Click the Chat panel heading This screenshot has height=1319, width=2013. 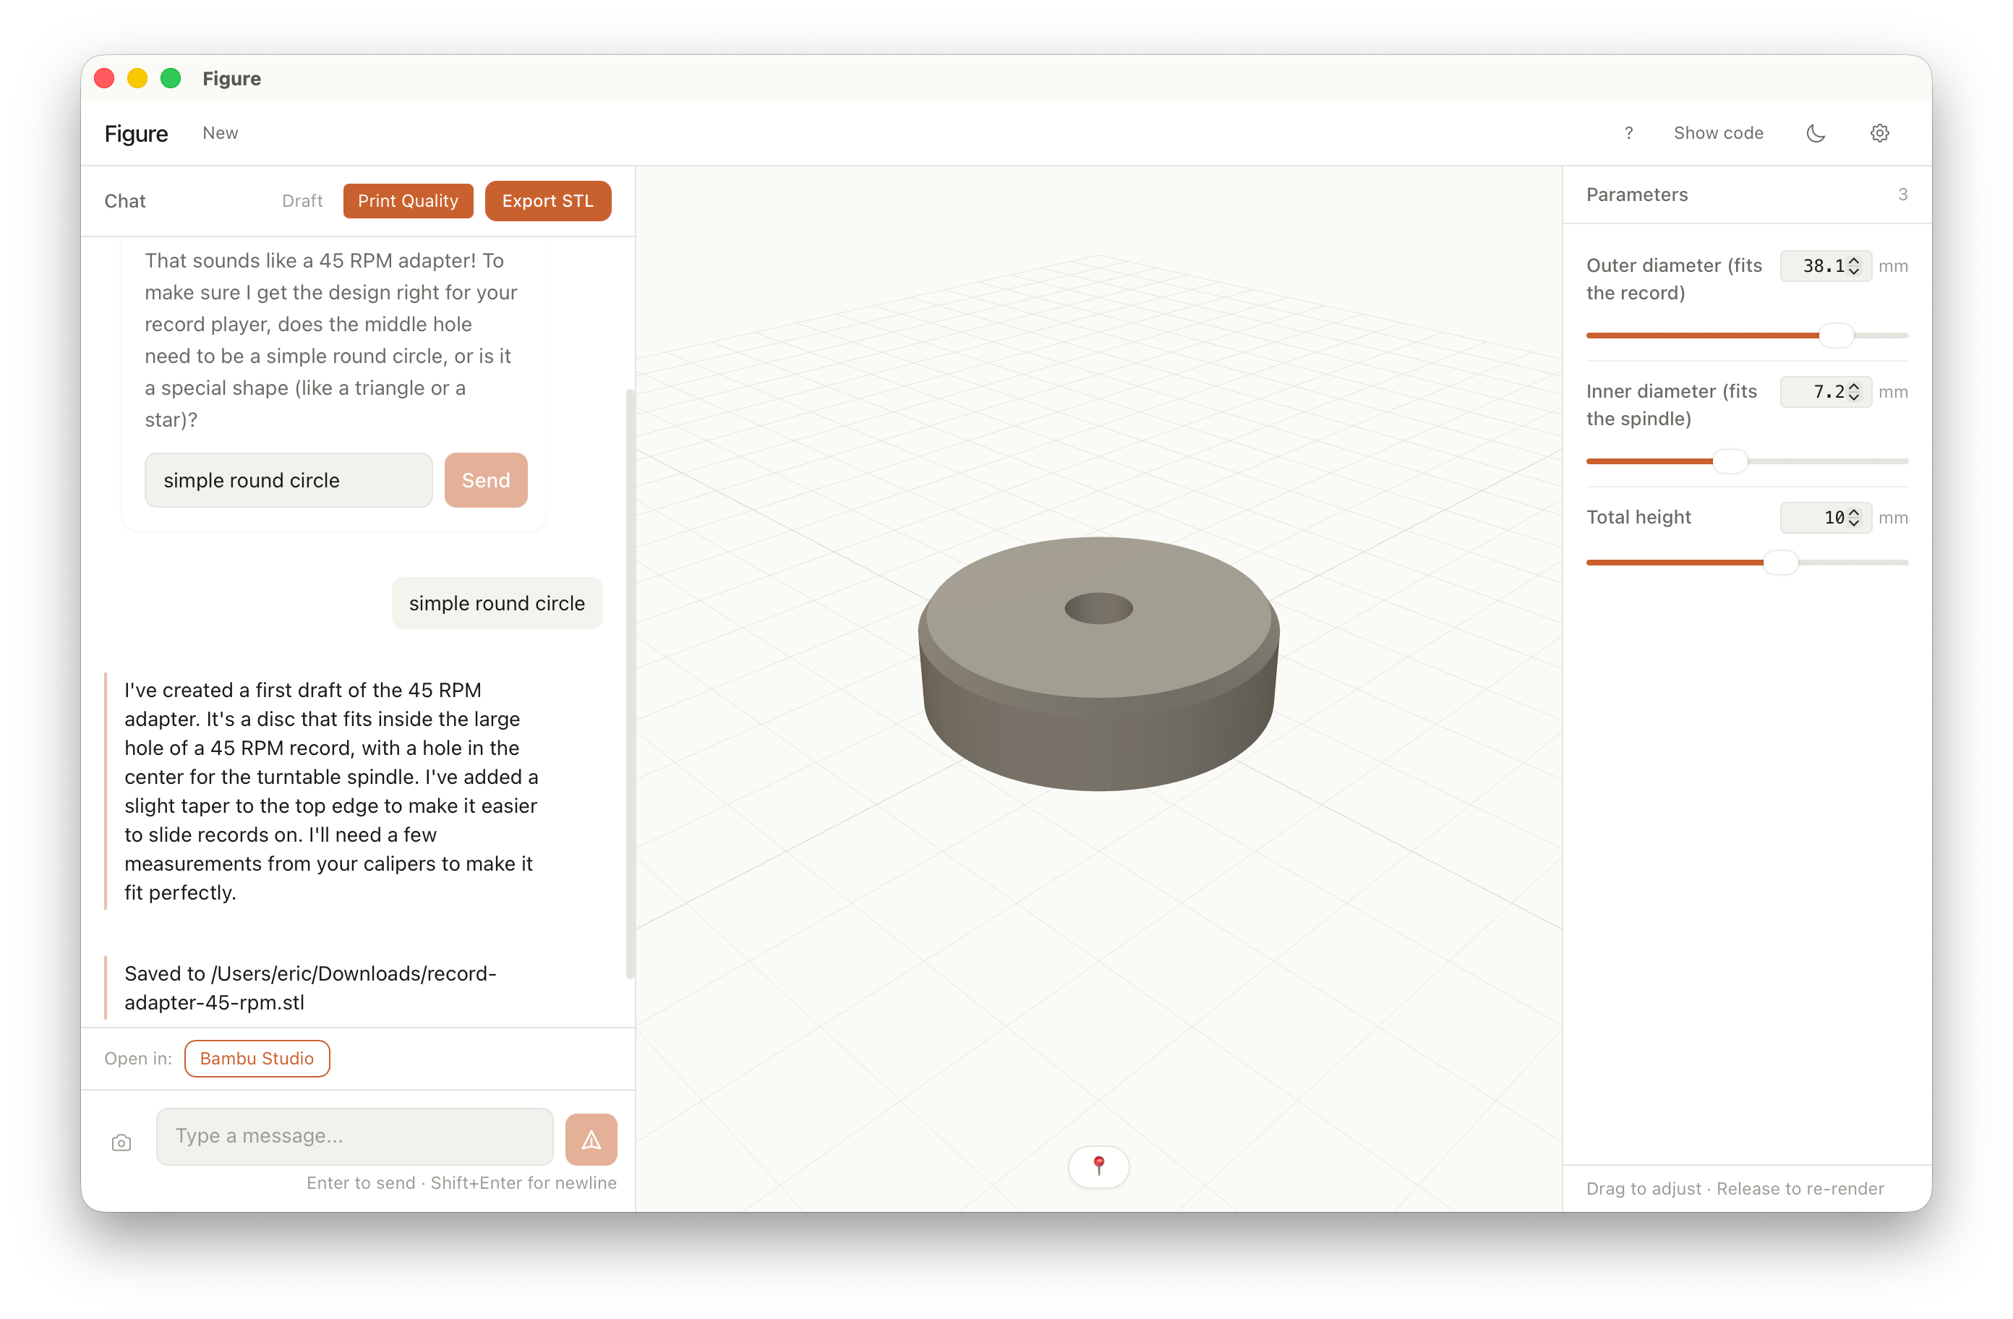tap(125, 200)
